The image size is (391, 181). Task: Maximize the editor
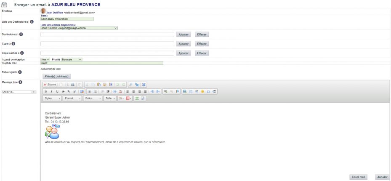tap(137, 98)
